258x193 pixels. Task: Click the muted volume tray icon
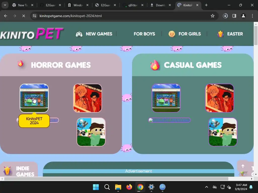[229, 187]
